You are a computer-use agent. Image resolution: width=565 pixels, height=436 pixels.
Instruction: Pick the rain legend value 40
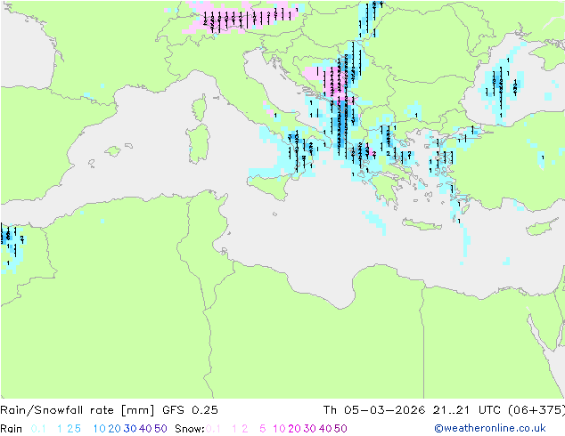pos(145,429)
